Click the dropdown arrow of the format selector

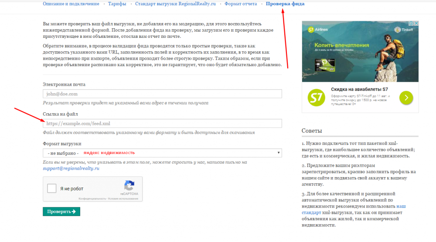pyautogui.click(x=279, y=153)
